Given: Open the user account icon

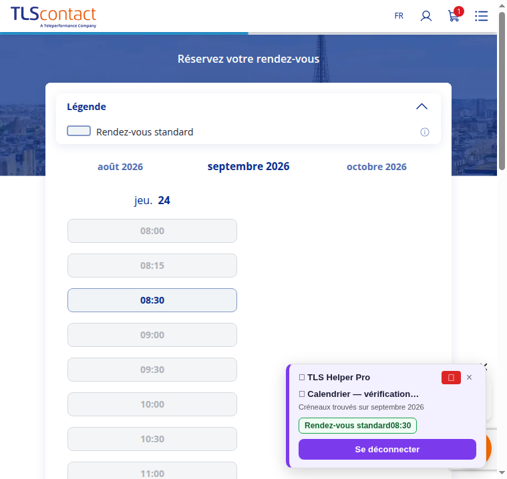Looking at the screenshot, I should [x=426, y=16].
